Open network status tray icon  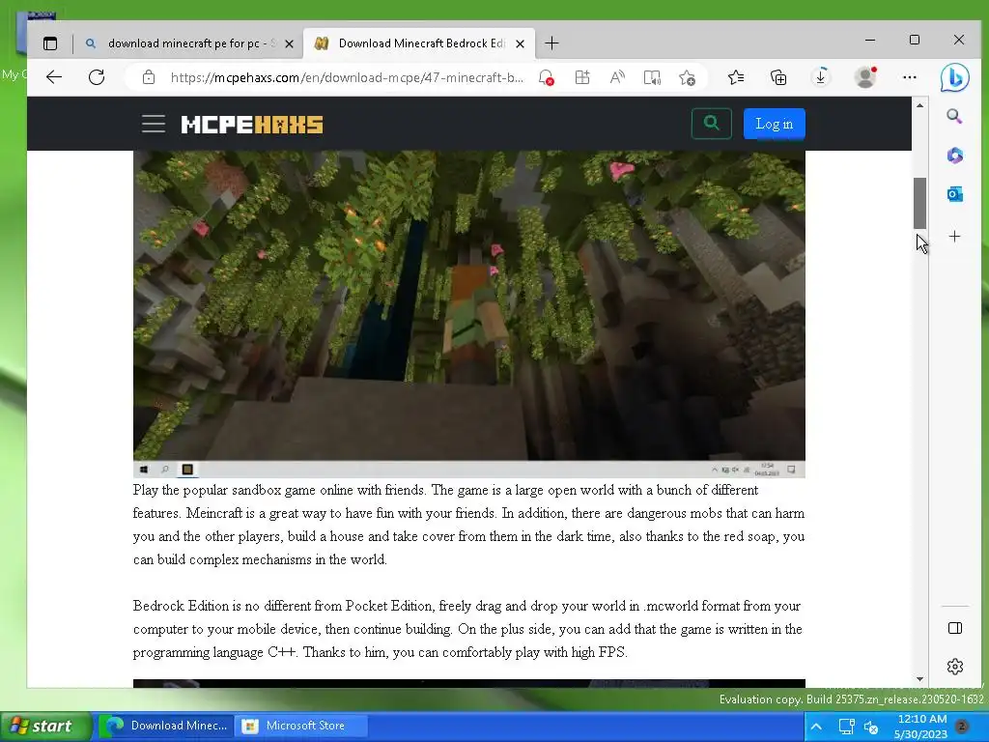[x=846, y=727]
